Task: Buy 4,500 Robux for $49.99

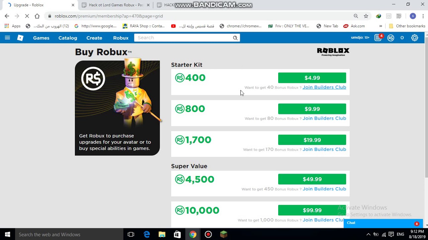Action: (x=312, y=179)
